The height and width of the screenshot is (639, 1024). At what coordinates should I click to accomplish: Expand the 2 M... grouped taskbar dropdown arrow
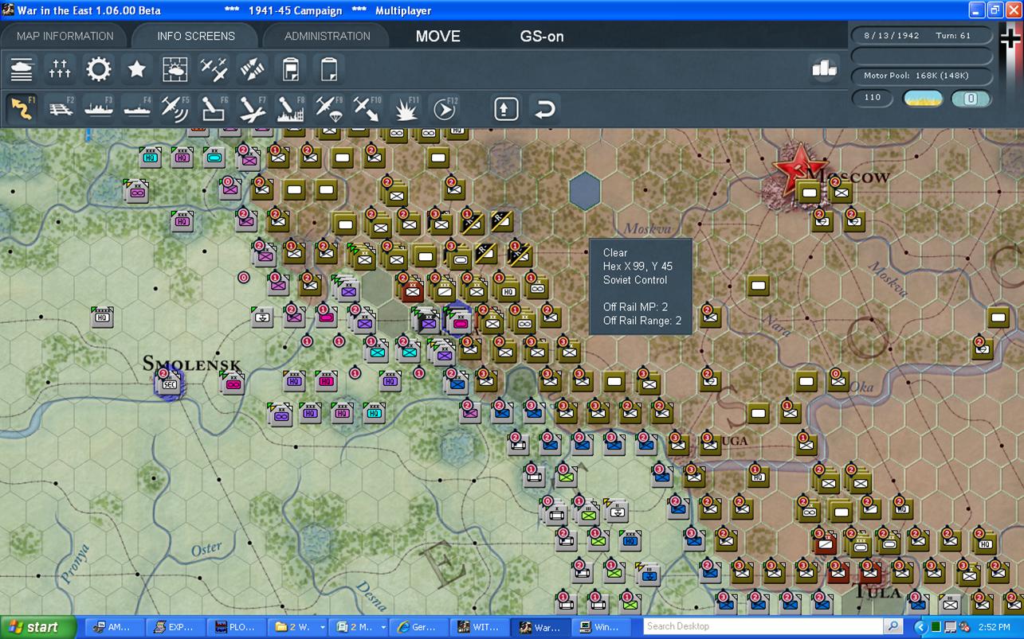384,627
